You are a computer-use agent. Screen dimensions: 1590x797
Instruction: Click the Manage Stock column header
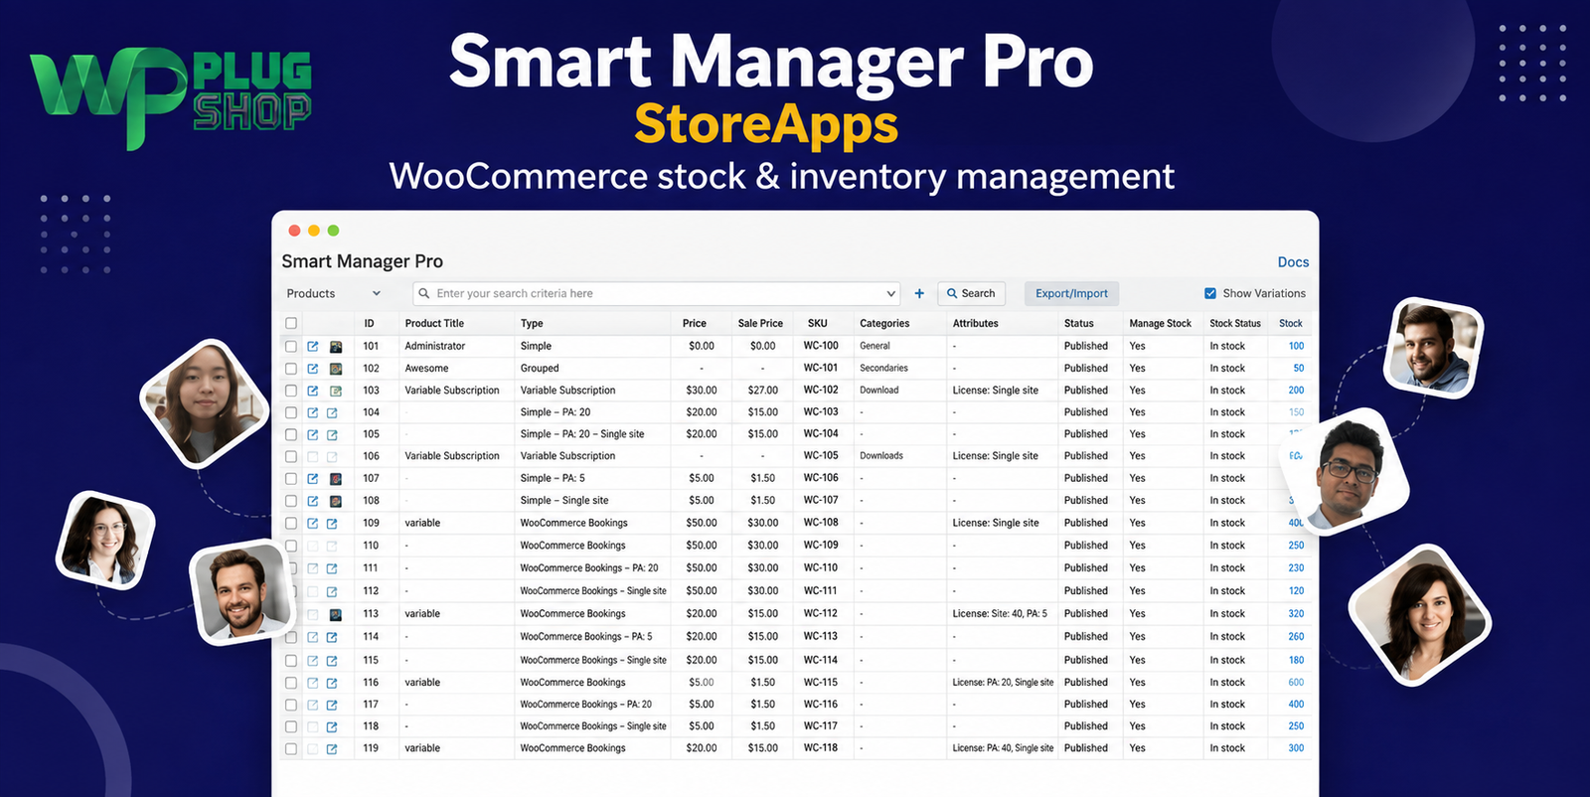[1160, 323]
